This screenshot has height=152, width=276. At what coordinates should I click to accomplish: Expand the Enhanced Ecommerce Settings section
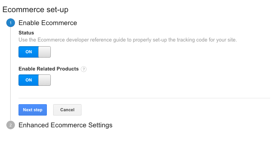pos(65,125)
